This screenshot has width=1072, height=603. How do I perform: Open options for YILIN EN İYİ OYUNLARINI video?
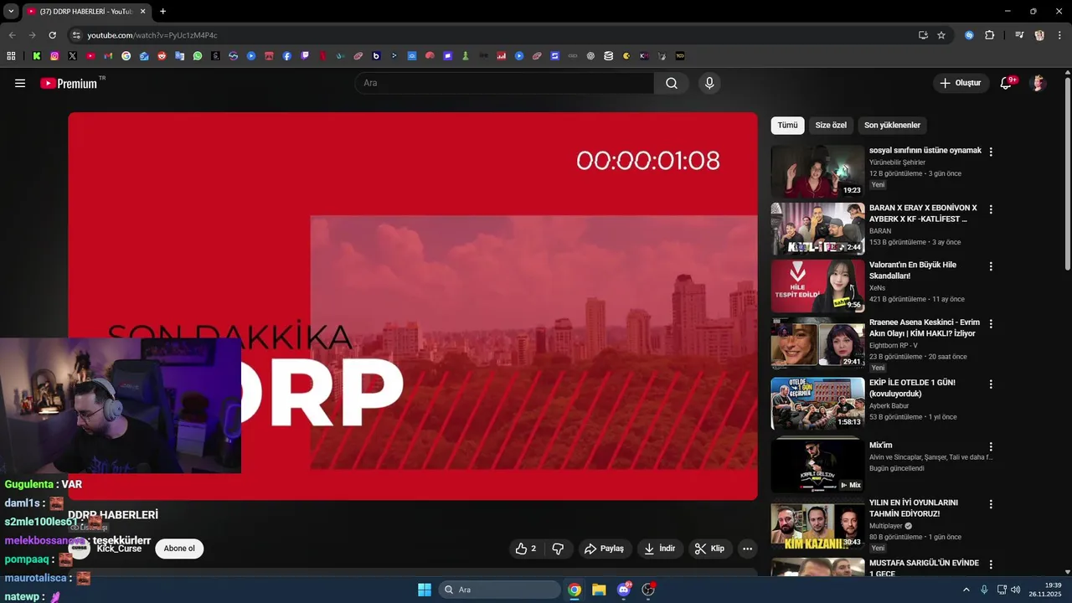(991, 504)
